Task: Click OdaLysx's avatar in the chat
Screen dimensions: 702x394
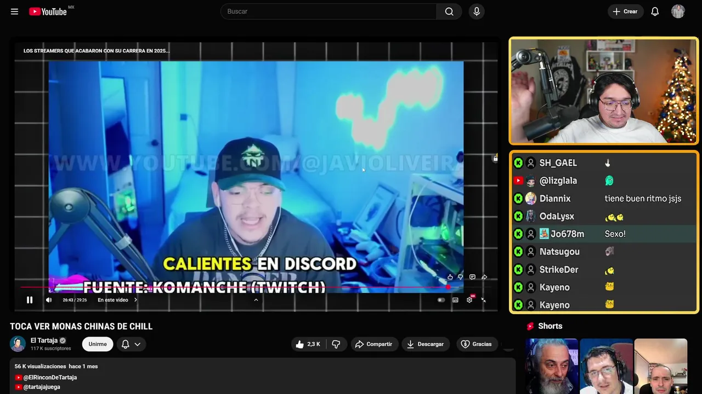Action: coord(530,216)
